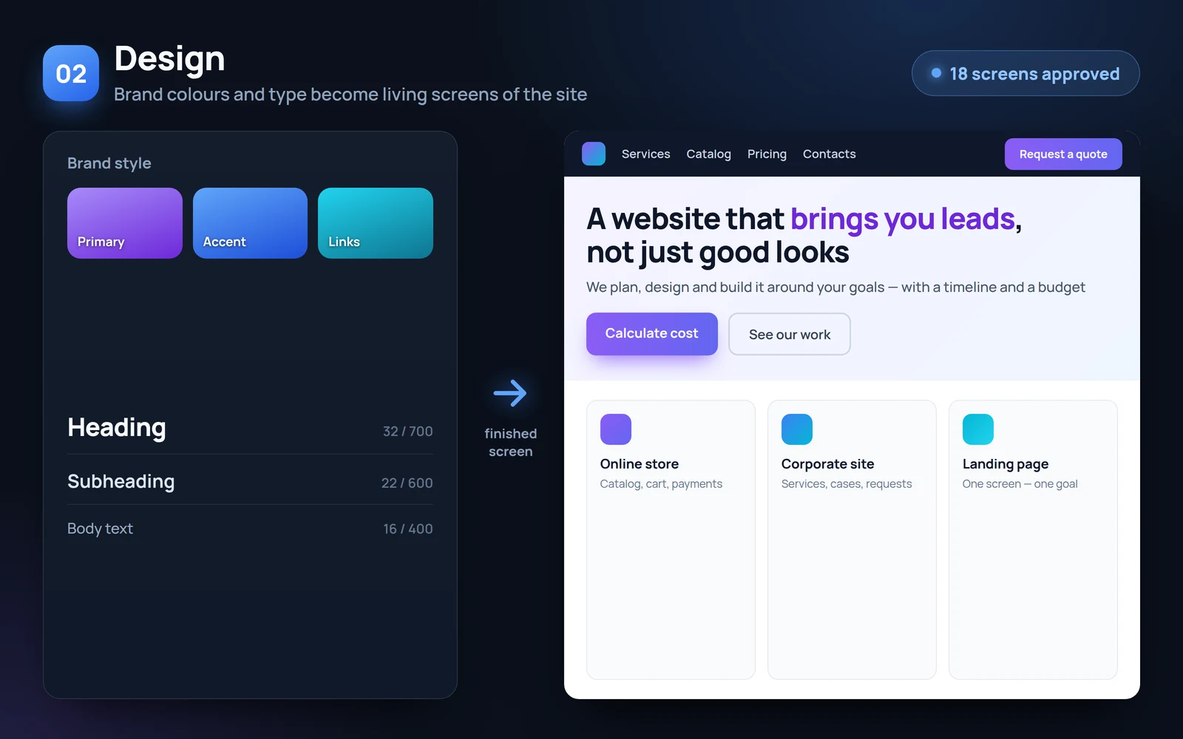
Task: Click the Corporate site card icon
Action: tap(797, 429)
